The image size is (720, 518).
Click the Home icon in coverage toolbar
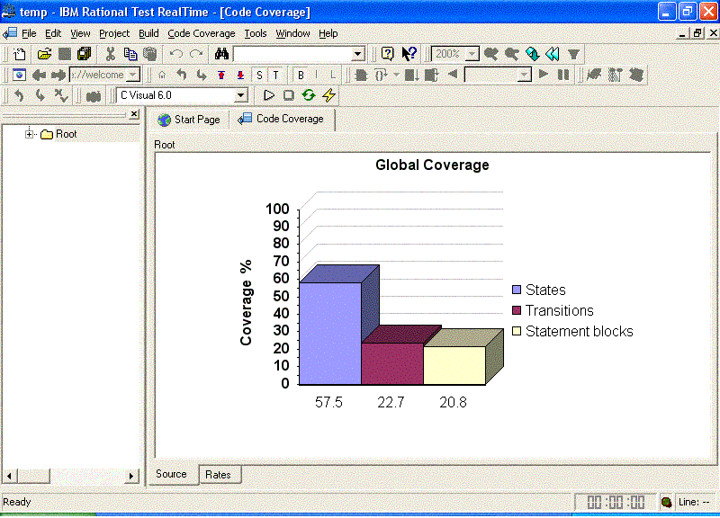coord(162,75)
